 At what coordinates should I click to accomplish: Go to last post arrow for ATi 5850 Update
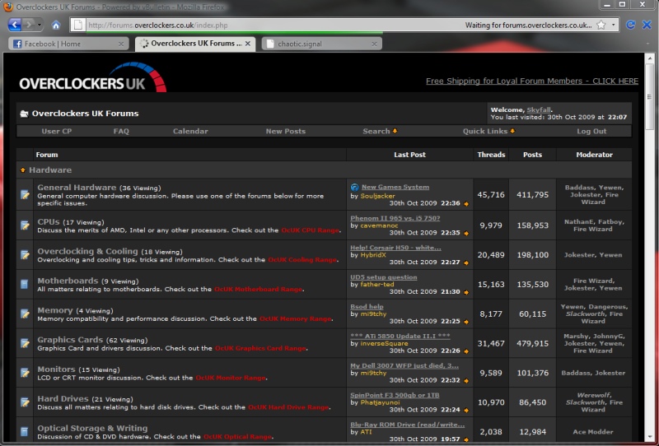click(x=466, y=351)
